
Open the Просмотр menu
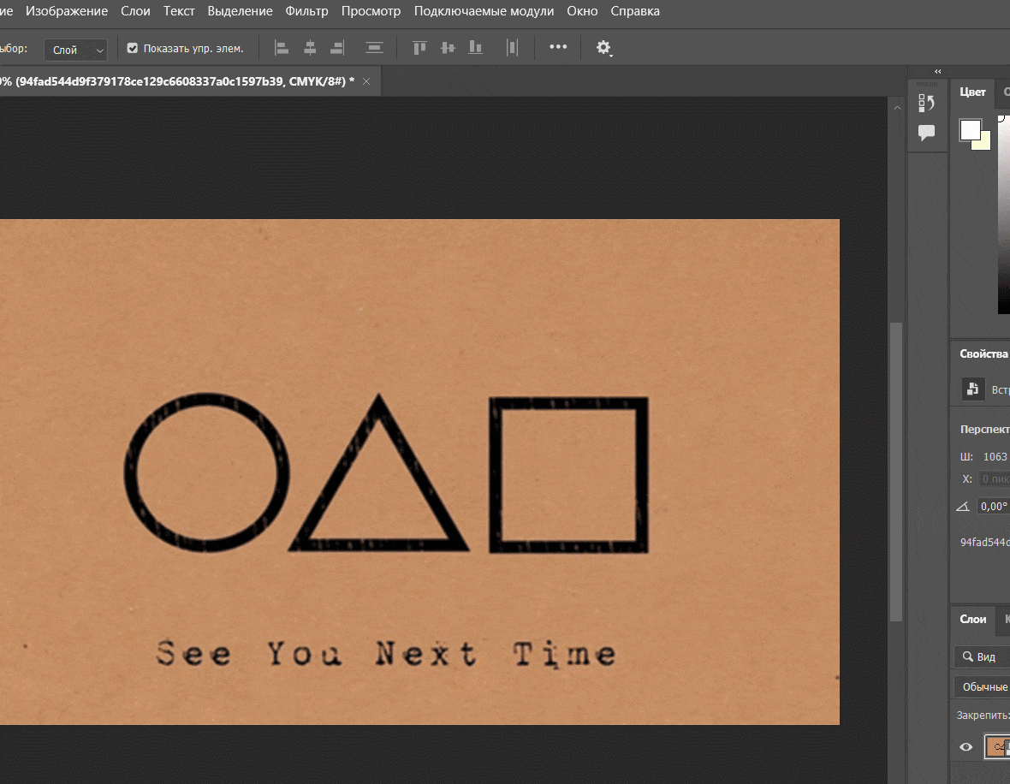coord(371,11)
